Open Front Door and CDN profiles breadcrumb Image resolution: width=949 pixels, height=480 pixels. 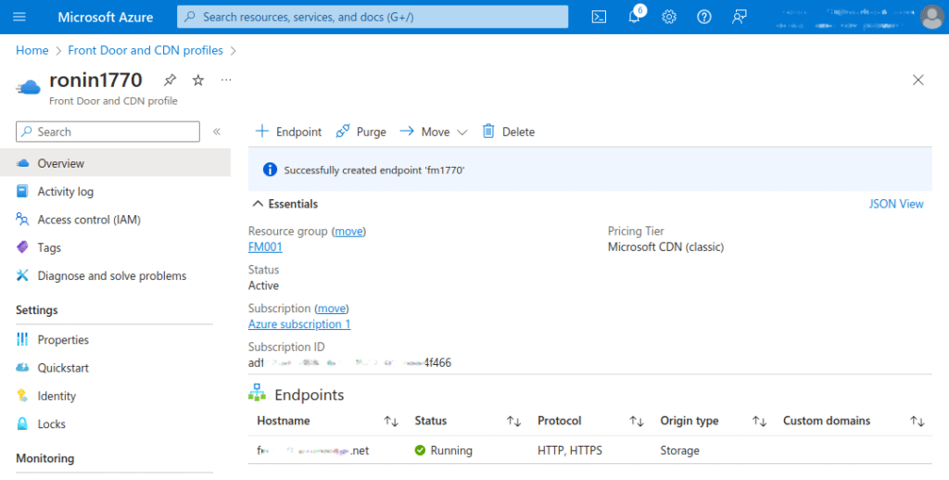[x=146, y=50]
